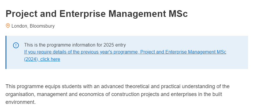Screen dimensions: 253x112
Task: Click the orange location pin icon
Action: tap(8, 26)
